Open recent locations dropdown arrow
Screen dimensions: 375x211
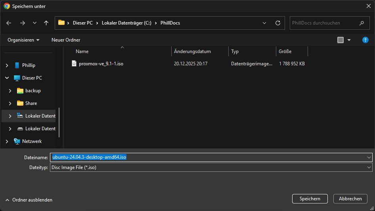pos(35,23)
